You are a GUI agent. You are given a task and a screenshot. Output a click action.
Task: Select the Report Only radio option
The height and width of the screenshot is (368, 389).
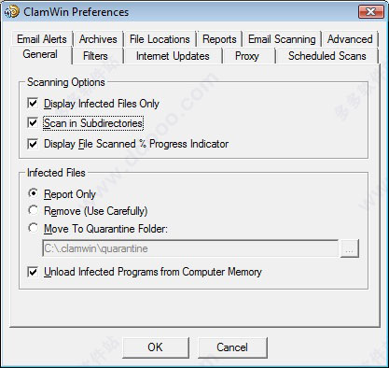tap(33, 193)
